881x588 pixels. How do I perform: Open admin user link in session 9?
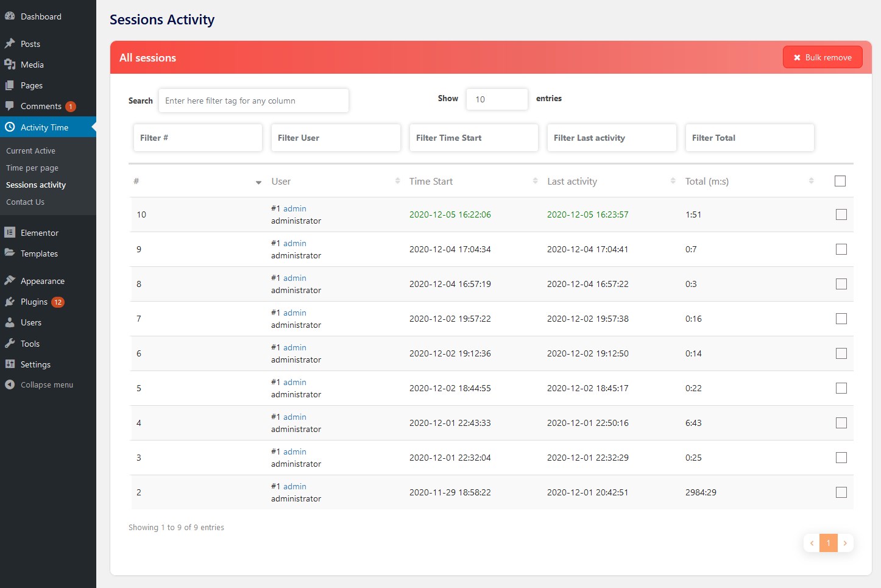295,244
